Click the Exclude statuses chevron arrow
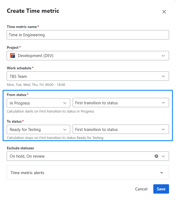Image resolution: width=176 pixels, height=200 pixels. click(x=163, y=156)
